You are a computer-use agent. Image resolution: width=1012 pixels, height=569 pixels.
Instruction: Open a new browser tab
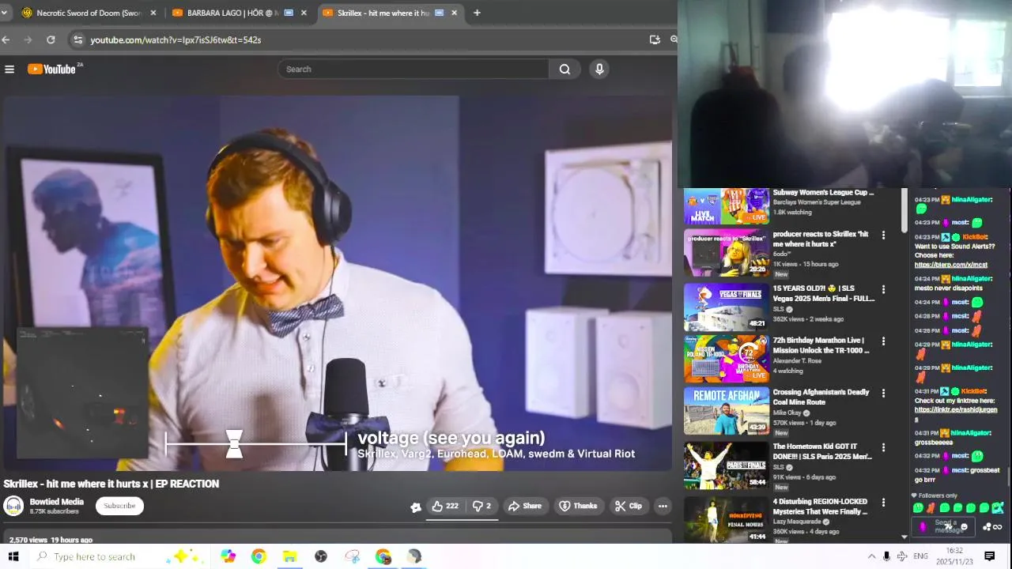477,13
